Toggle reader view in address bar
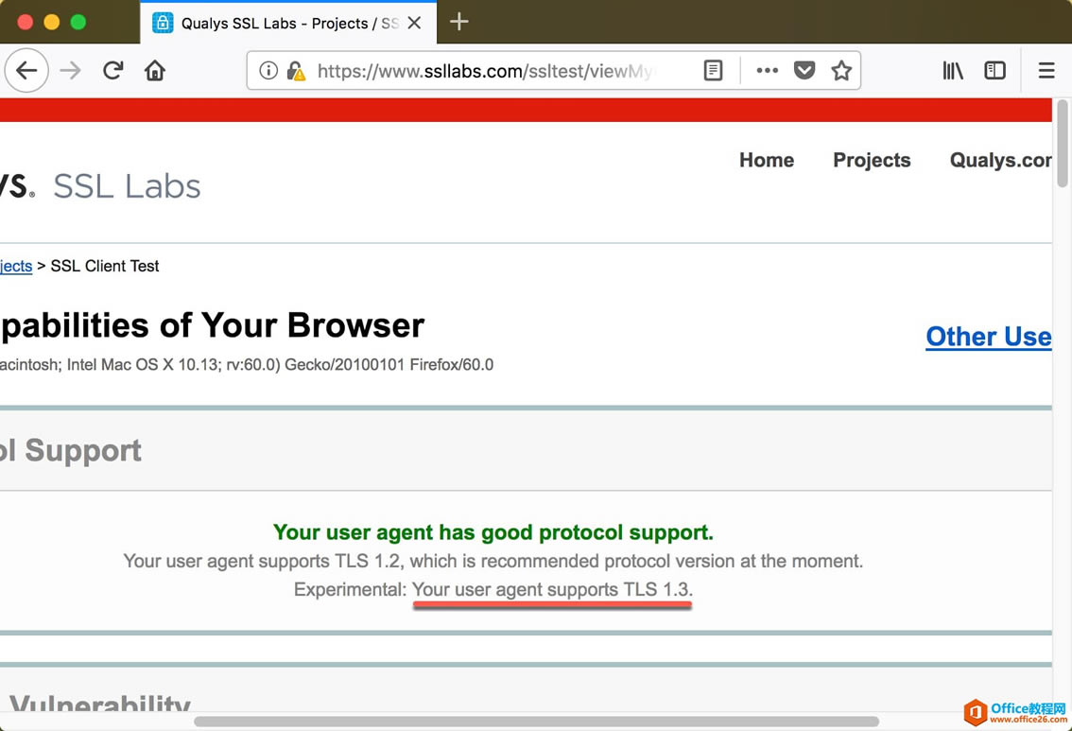1072x731 pixels. pos(713,70)
